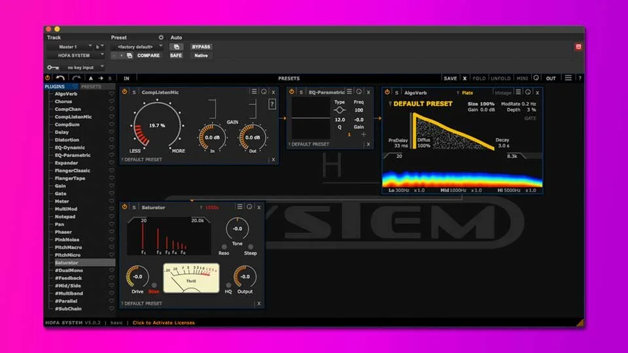Click the global undo arrow icon
Image resolution: width=628 pixels, height=353 pixels.
tap(60, 78)
